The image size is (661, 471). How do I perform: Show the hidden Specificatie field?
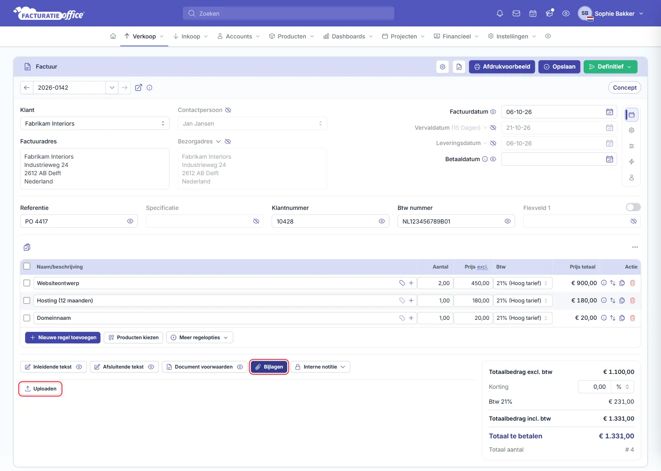(x=256, y=221)
